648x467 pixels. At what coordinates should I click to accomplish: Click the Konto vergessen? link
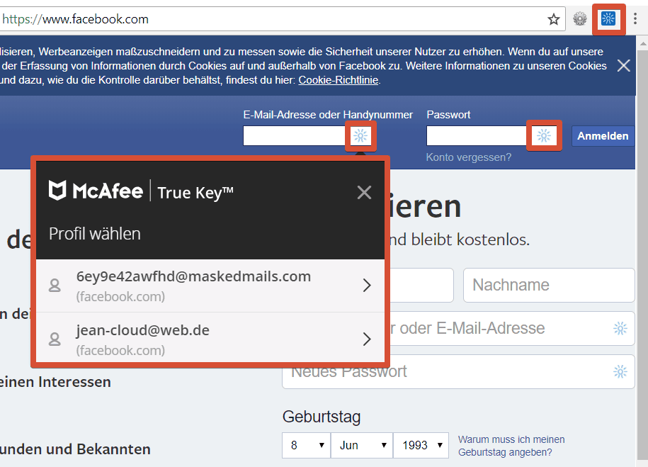coord(469,157)
